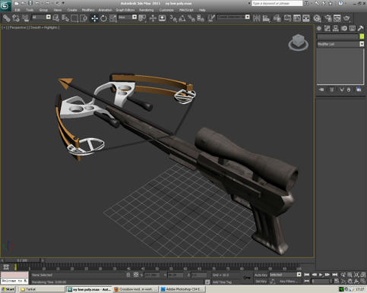Click the Bind to Space Warp tool
The width and height of the screenshot is (367, 293).
(25, 18)
